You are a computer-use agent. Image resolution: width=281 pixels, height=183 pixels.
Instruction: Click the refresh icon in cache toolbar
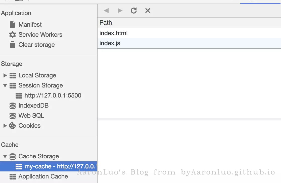point(134,11)
